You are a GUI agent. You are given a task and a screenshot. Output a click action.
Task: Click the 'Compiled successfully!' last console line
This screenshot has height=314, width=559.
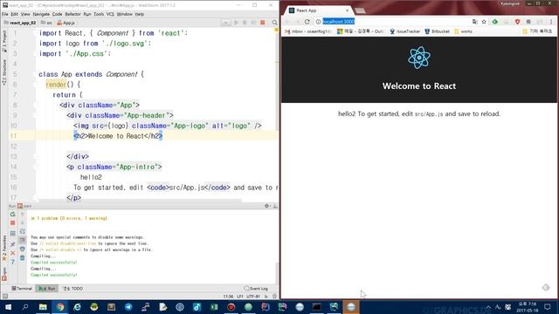(x=54, y=275)
